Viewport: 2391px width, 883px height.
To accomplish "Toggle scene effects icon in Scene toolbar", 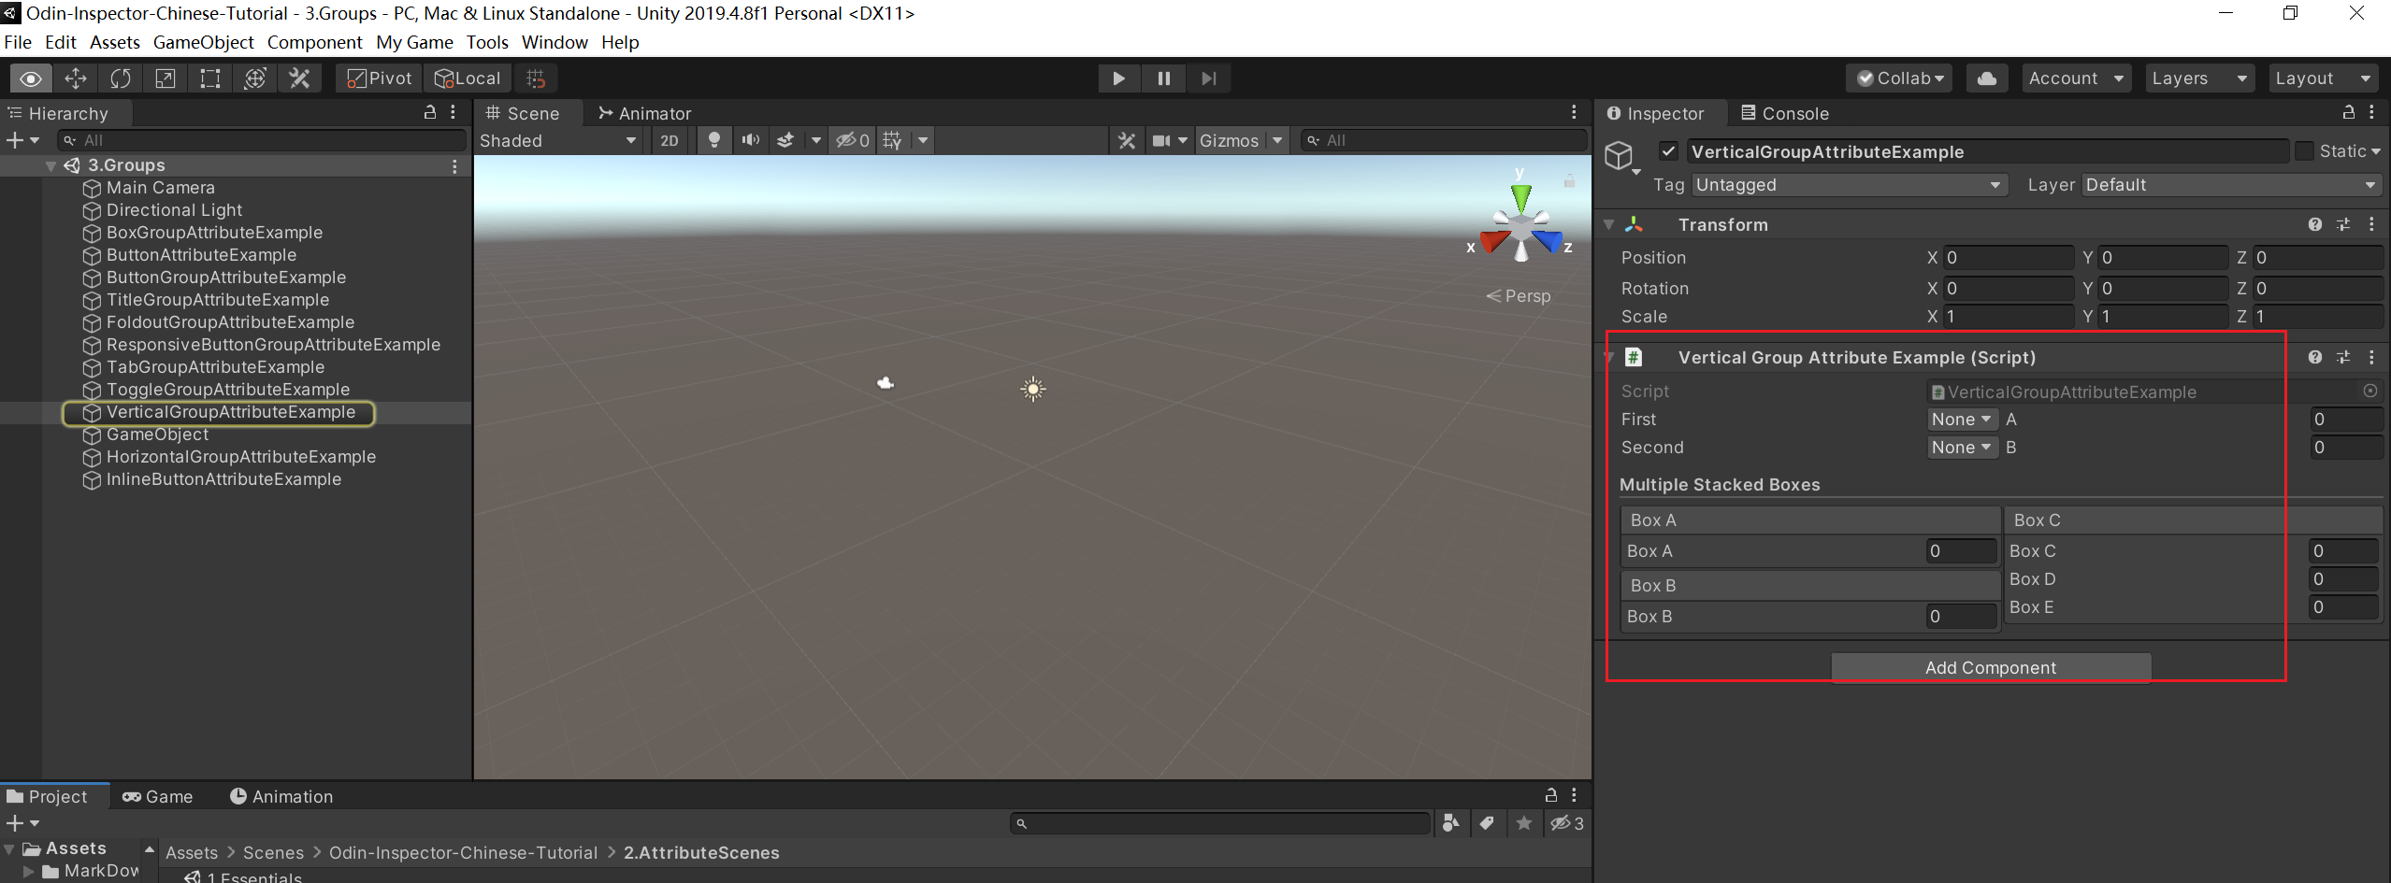I will tap(785, 140).
